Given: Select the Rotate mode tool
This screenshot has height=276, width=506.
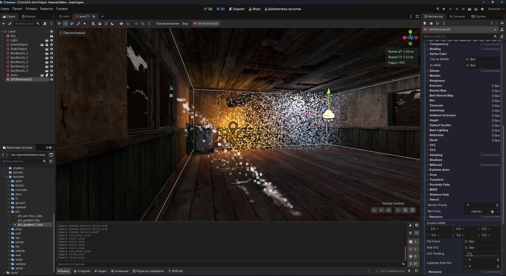Looking at the screenshot, I should coord(72,24).
